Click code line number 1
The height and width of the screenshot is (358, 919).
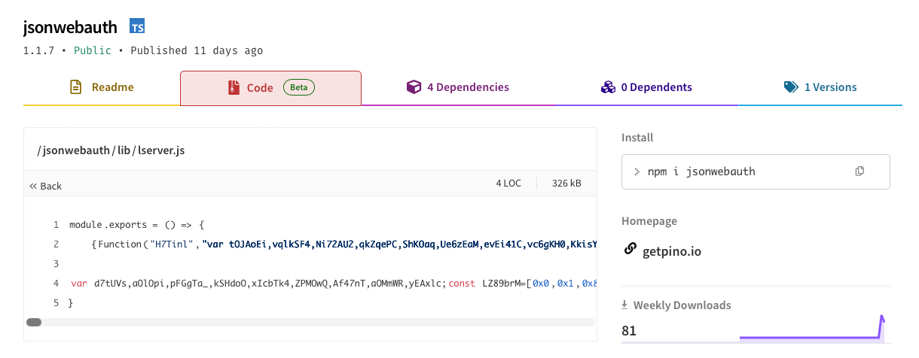pos(56,225)
